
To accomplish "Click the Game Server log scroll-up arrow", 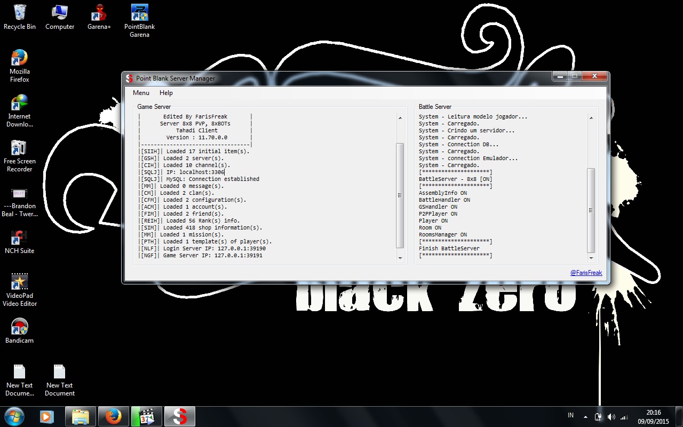I will 400,117.
